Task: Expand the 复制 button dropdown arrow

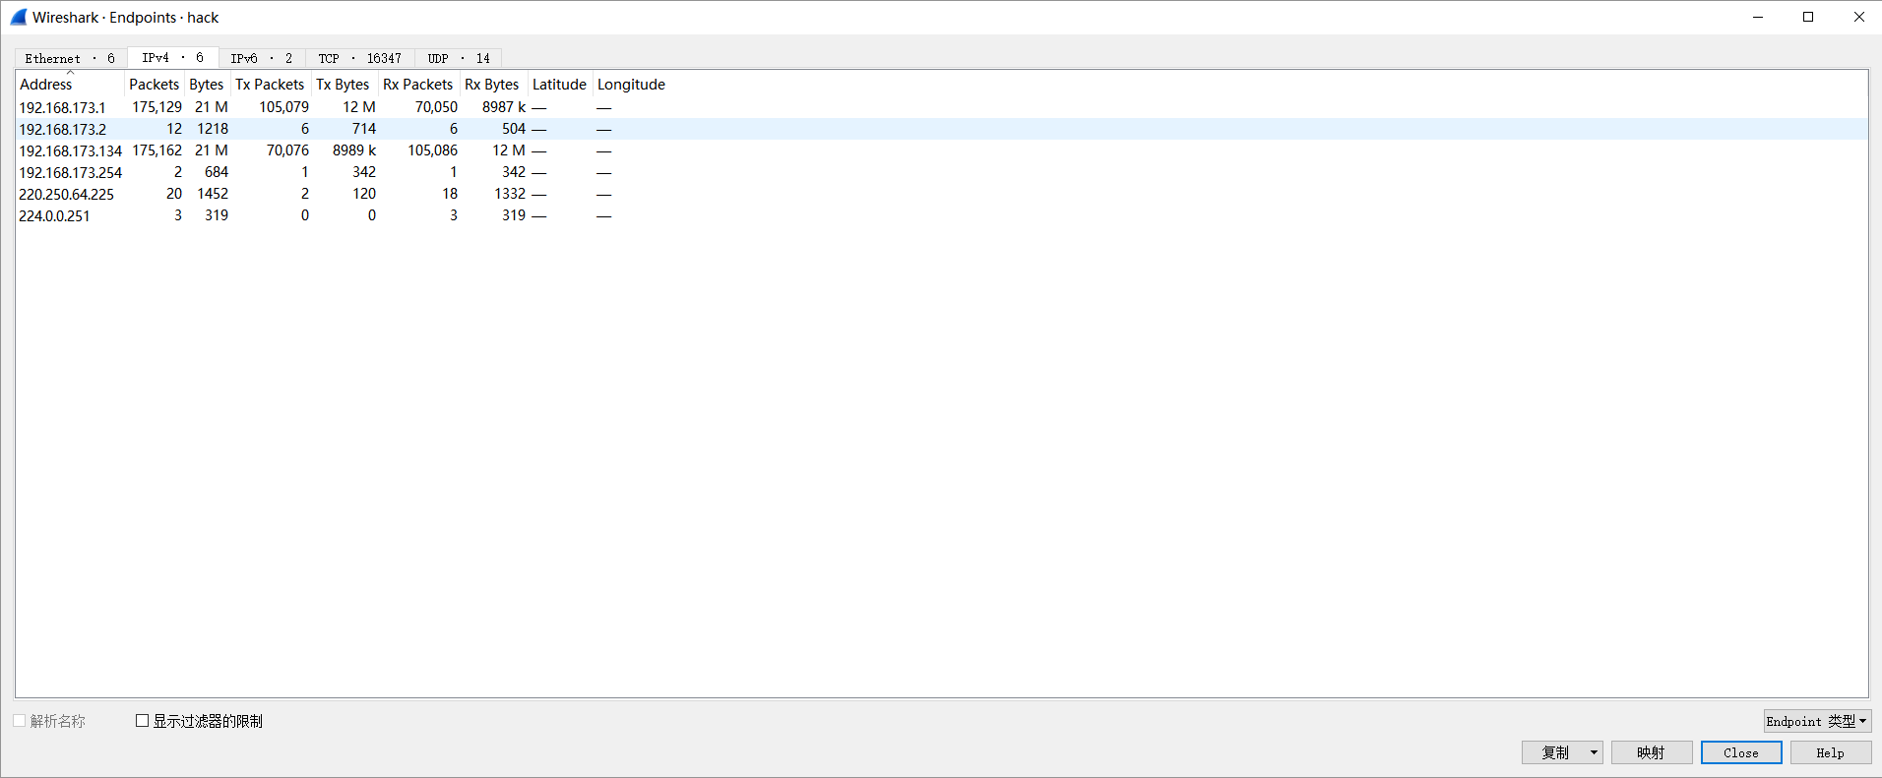Action: pos(1594,752)
